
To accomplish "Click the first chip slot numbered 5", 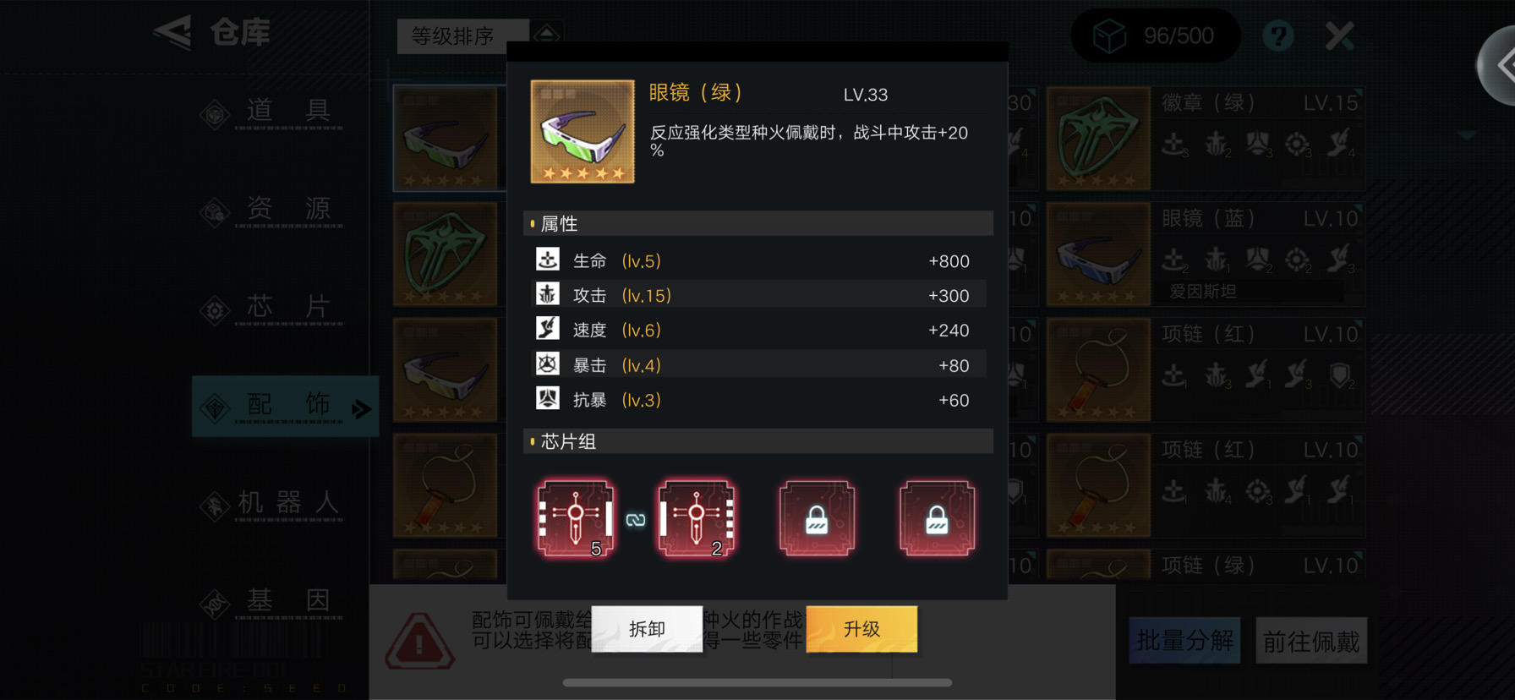I will click(577, 518).
